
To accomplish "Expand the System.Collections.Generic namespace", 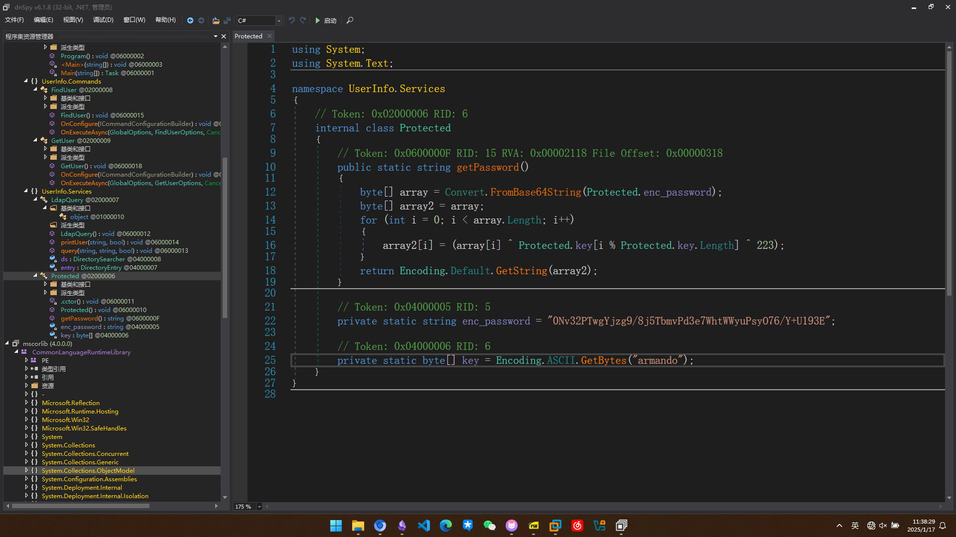I will (x=26, y=462).
